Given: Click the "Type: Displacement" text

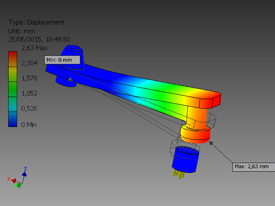Looking at the screenshot, I should pyautogui.click(x=37, y=22).
